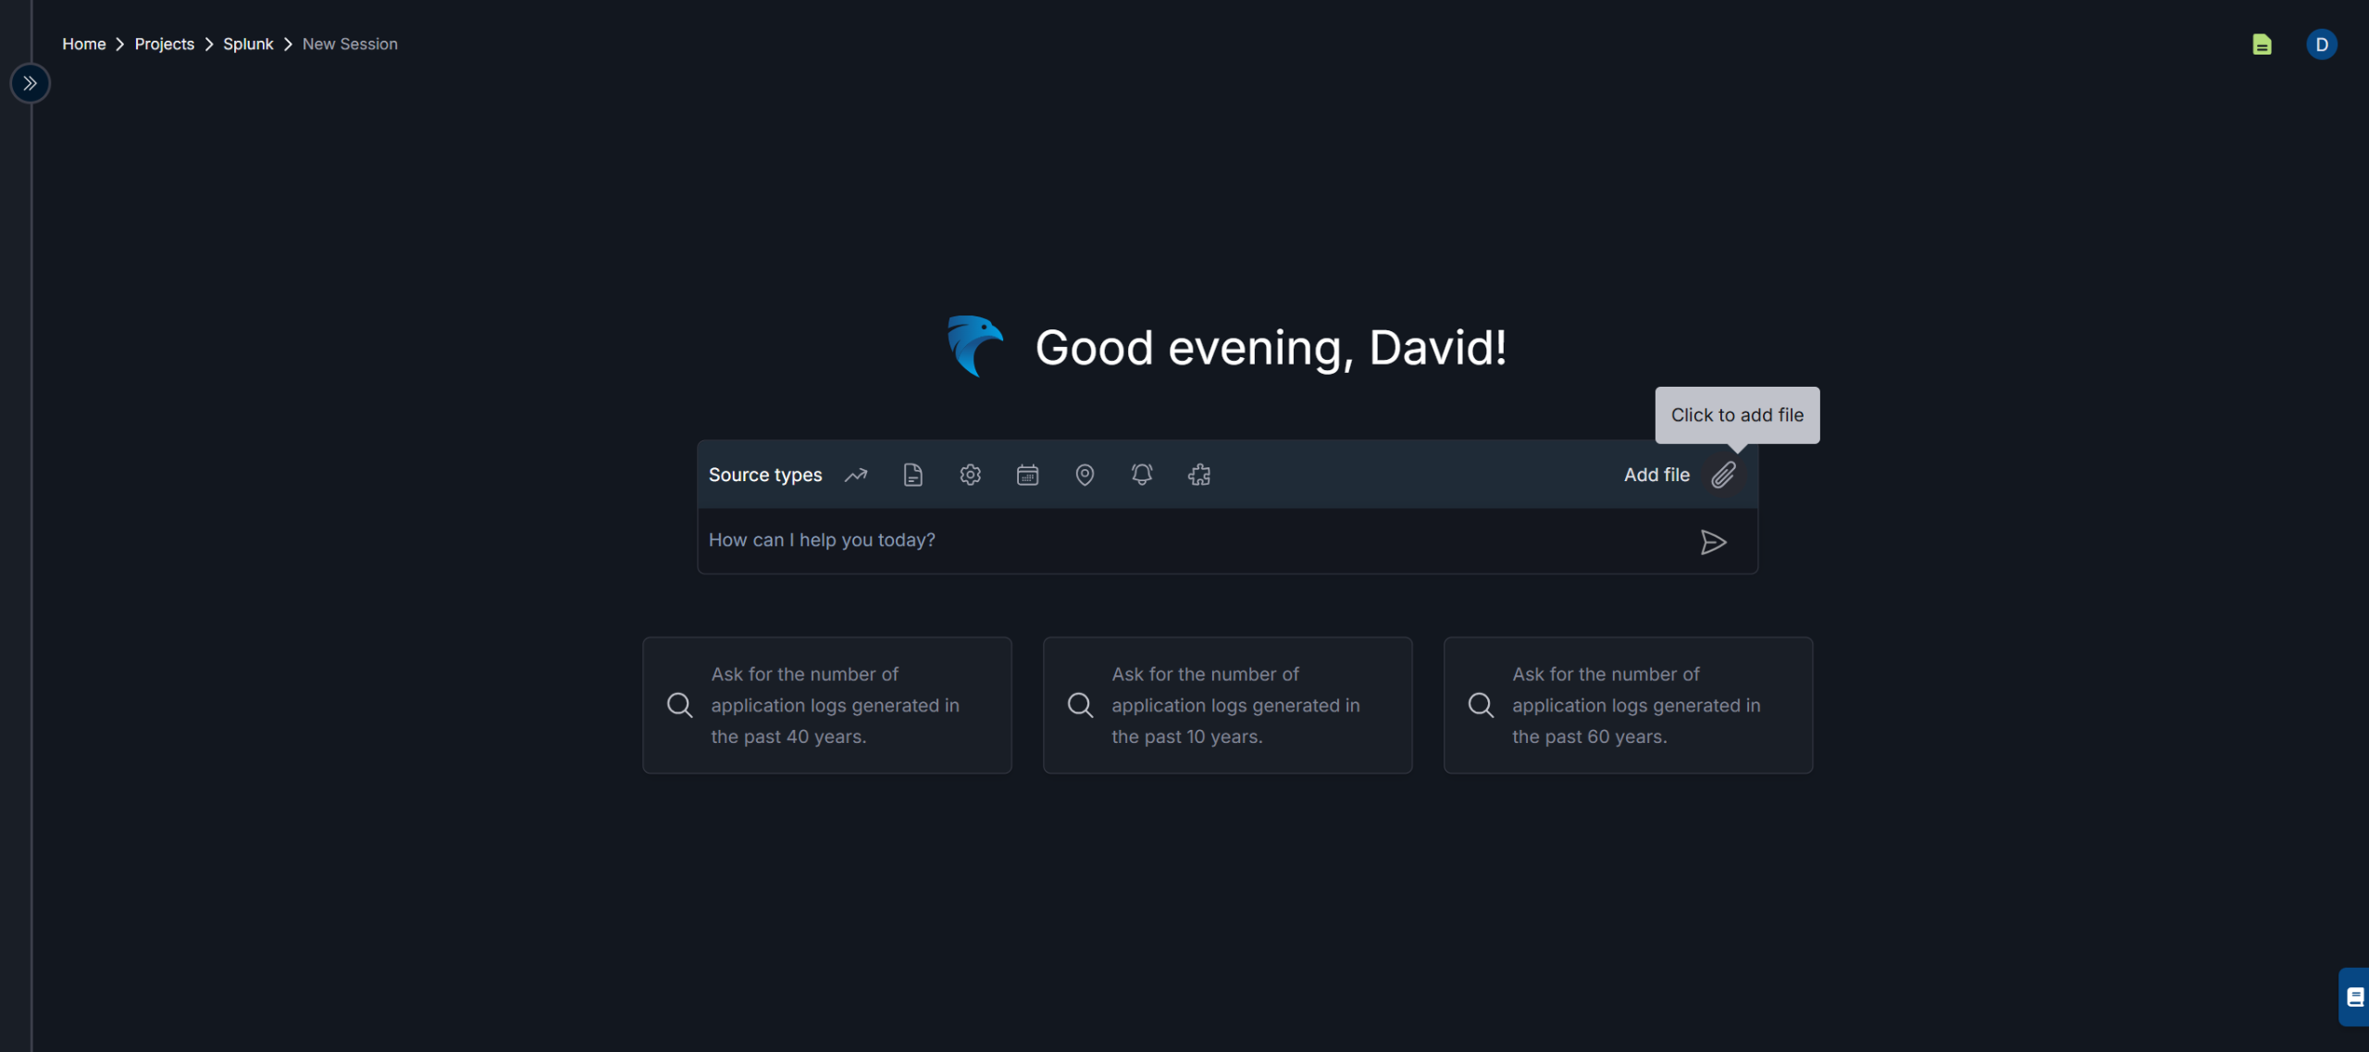
Task: Choose the past 40 years suggestion card
Action: tap(826, 705)
